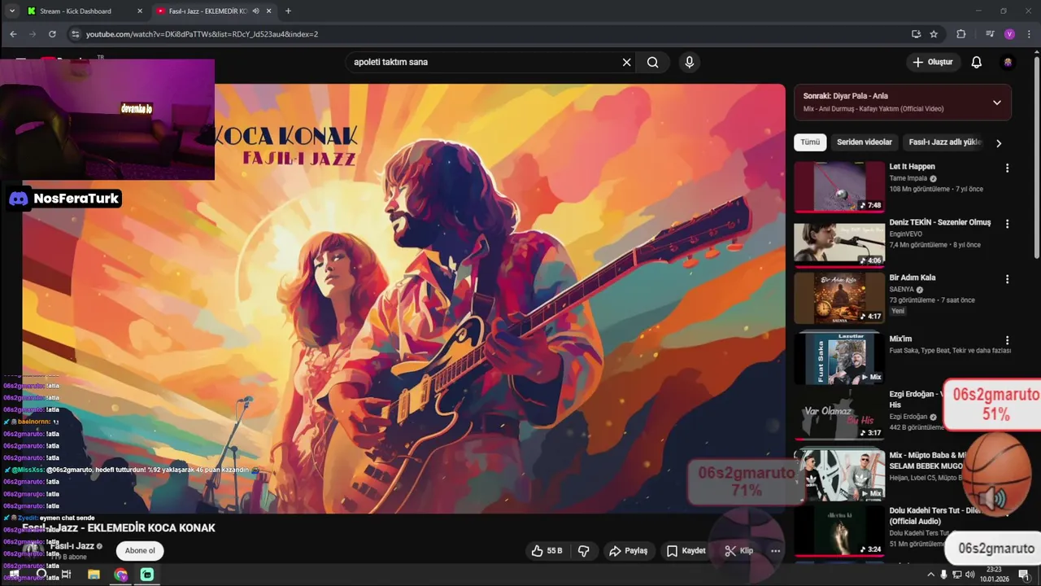Open the Deniz TEKİN video thumbnail
Screen dimensions: 1041x586
click(839, 242)
